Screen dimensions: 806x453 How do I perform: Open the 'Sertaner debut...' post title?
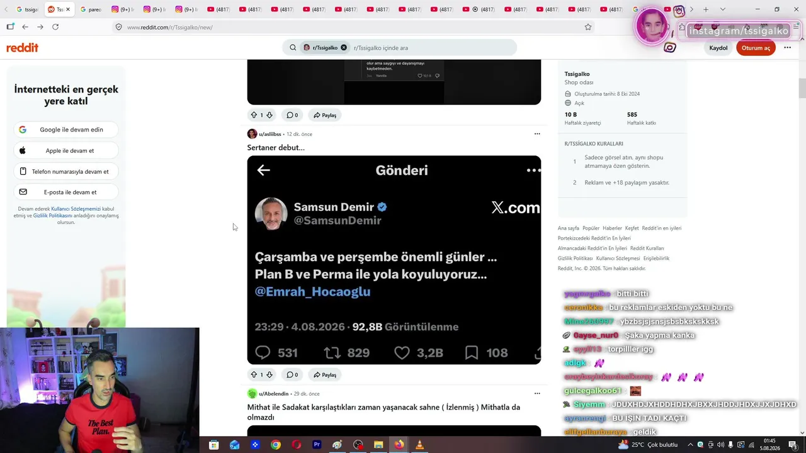click(276, 147)
